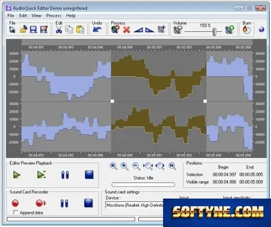
Task: Click the Volume slider handle
Action: [x=214, y=31]
